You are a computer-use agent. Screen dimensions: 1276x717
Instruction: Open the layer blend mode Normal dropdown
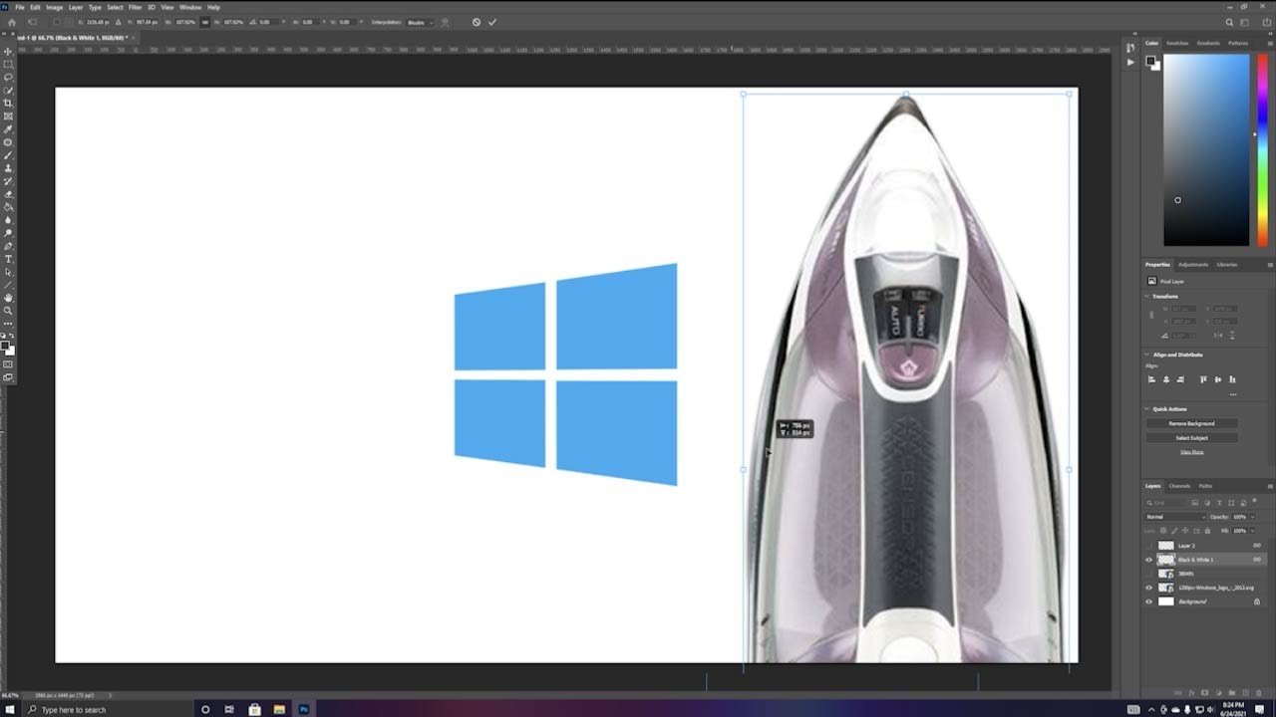click(1175, 517)
